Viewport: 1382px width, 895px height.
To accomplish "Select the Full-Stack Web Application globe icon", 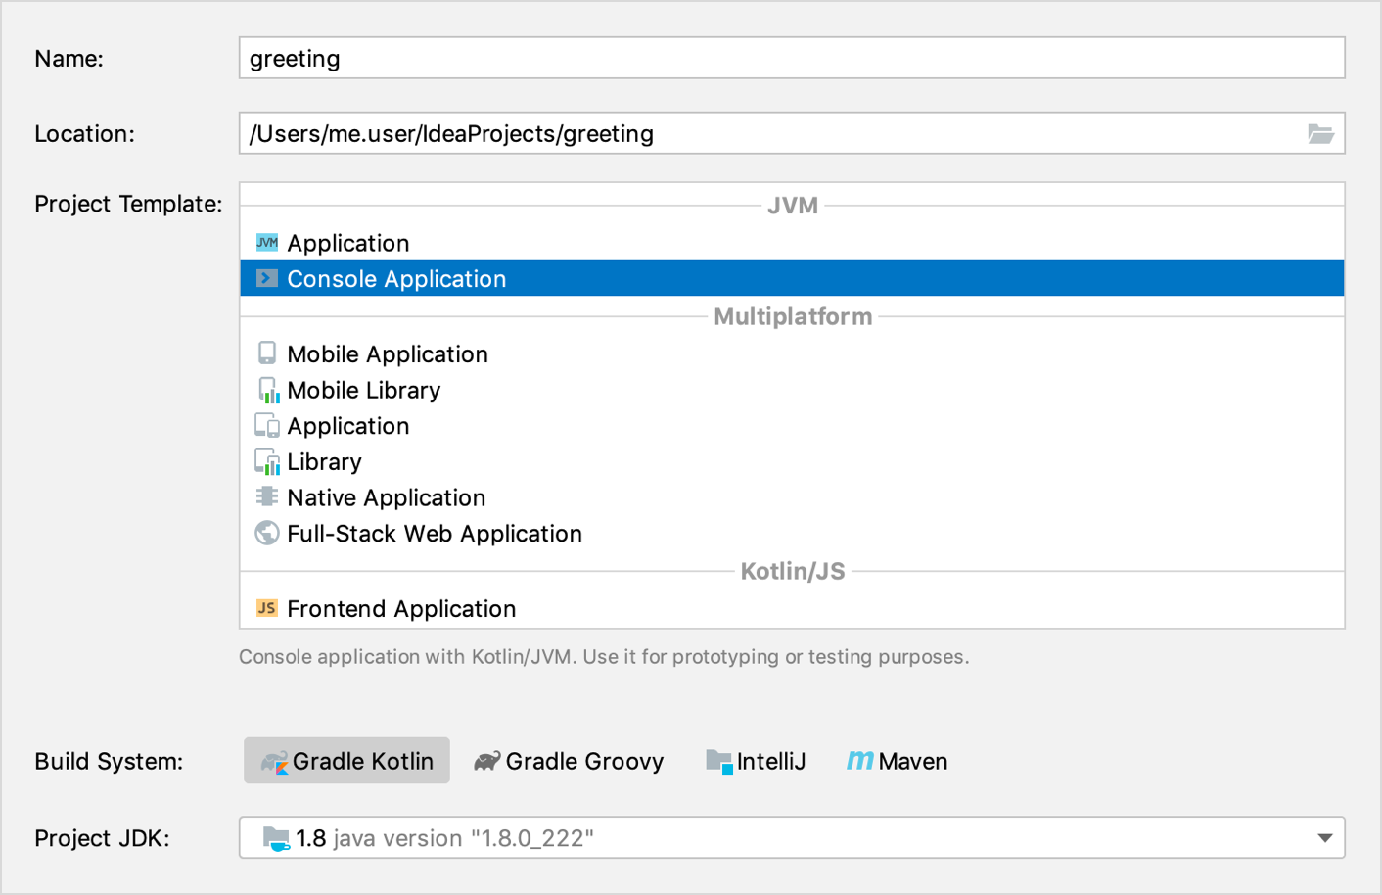I will (x=265, y=534).
